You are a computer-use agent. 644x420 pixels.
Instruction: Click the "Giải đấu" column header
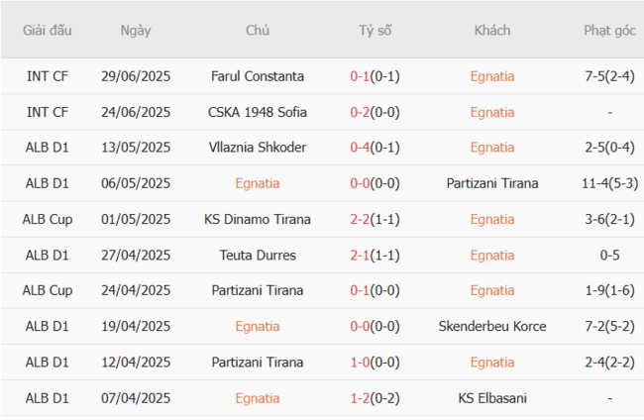[x=48, y=30]
